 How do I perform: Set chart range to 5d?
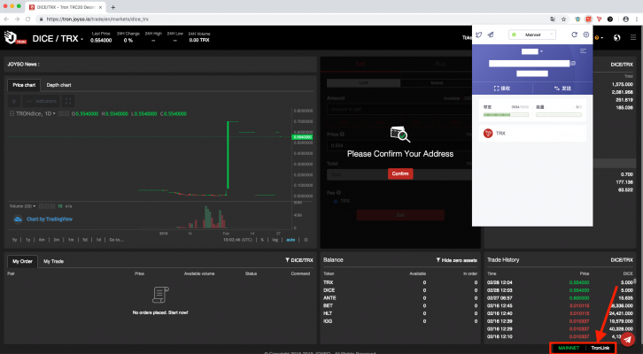click(85, 240)
